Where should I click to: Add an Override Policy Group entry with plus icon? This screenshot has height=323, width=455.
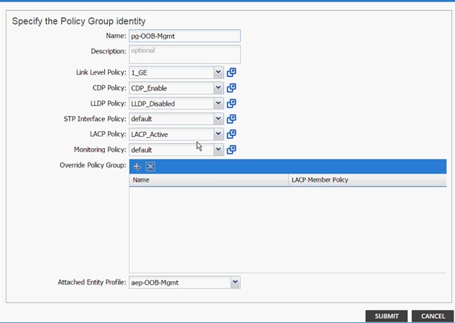[136, 166]
